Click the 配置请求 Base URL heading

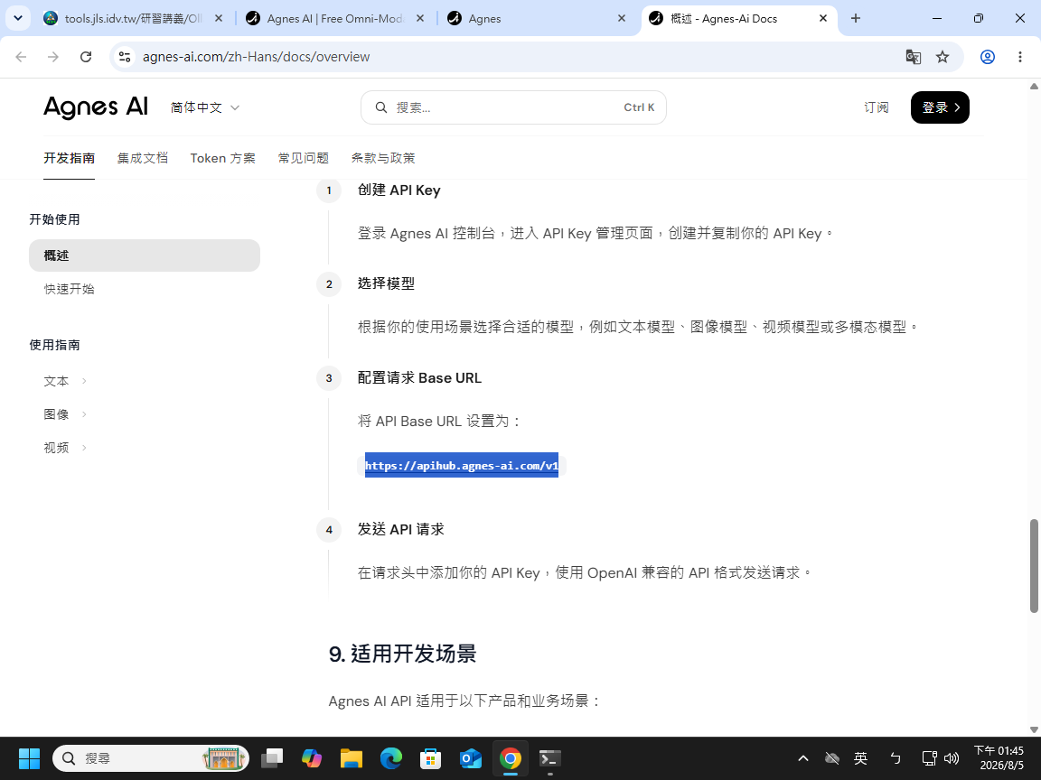tap(419, 378)
